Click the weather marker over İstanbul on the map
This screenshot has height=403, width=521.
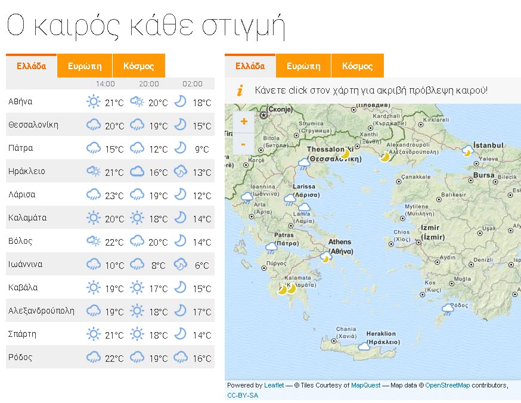tap(467, 151)
